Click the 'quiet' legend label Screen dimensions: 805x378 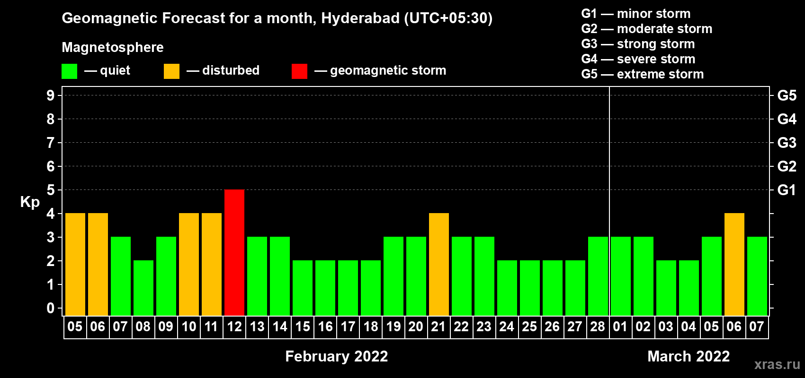[x=115, y=70]
